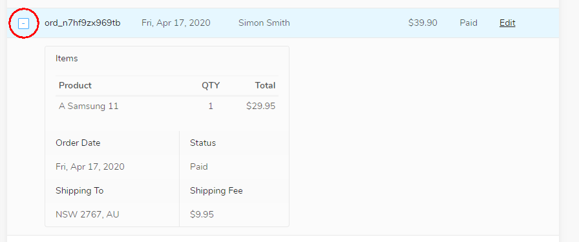Click the $29.95 item total
Viewport: 579px width, 242px height.
point(260,106)
